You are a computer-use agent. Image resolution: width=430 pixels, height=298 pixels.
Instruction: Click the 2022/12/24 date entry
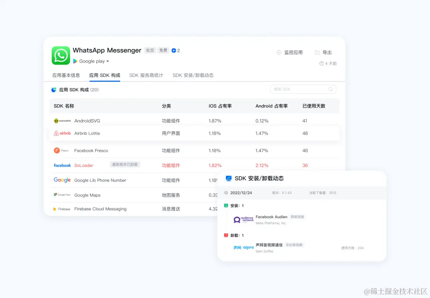[x=241, y=193]
